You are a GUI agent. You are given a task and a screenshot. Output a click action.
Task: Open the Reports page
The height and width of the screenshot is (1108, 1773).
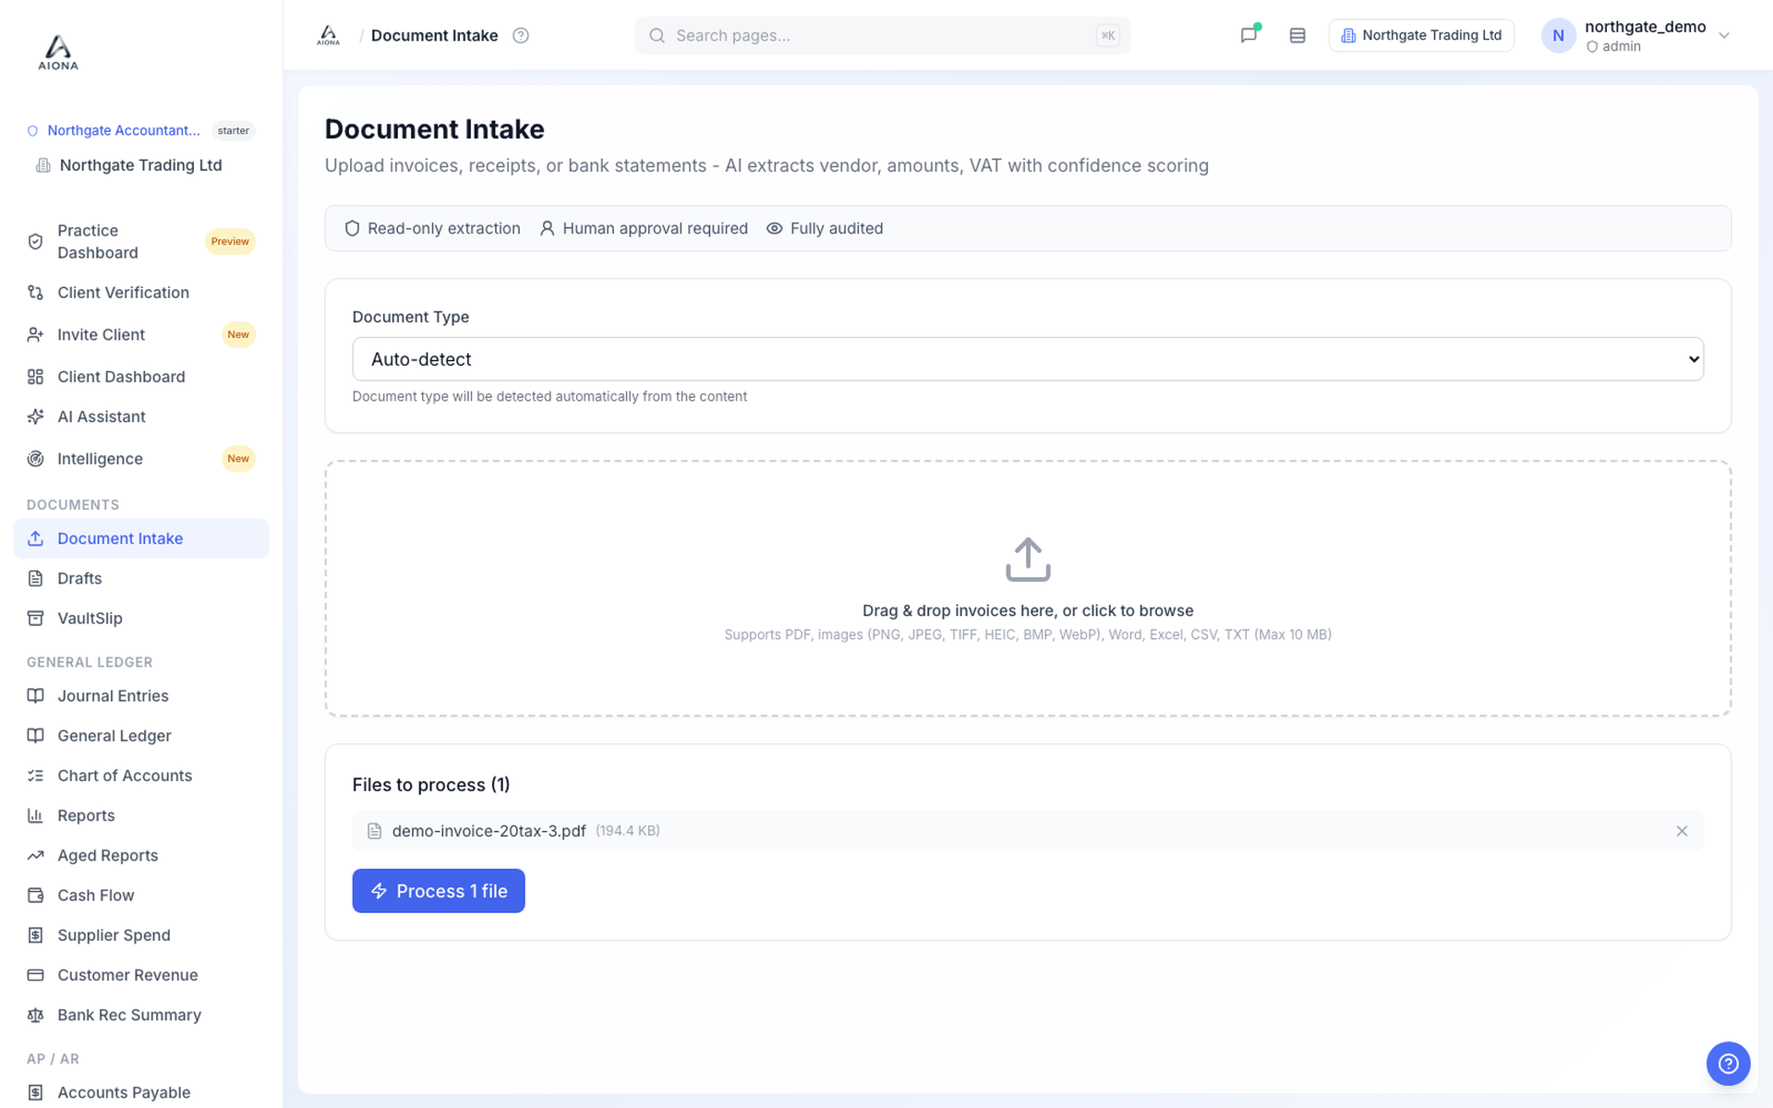[140, 815]
